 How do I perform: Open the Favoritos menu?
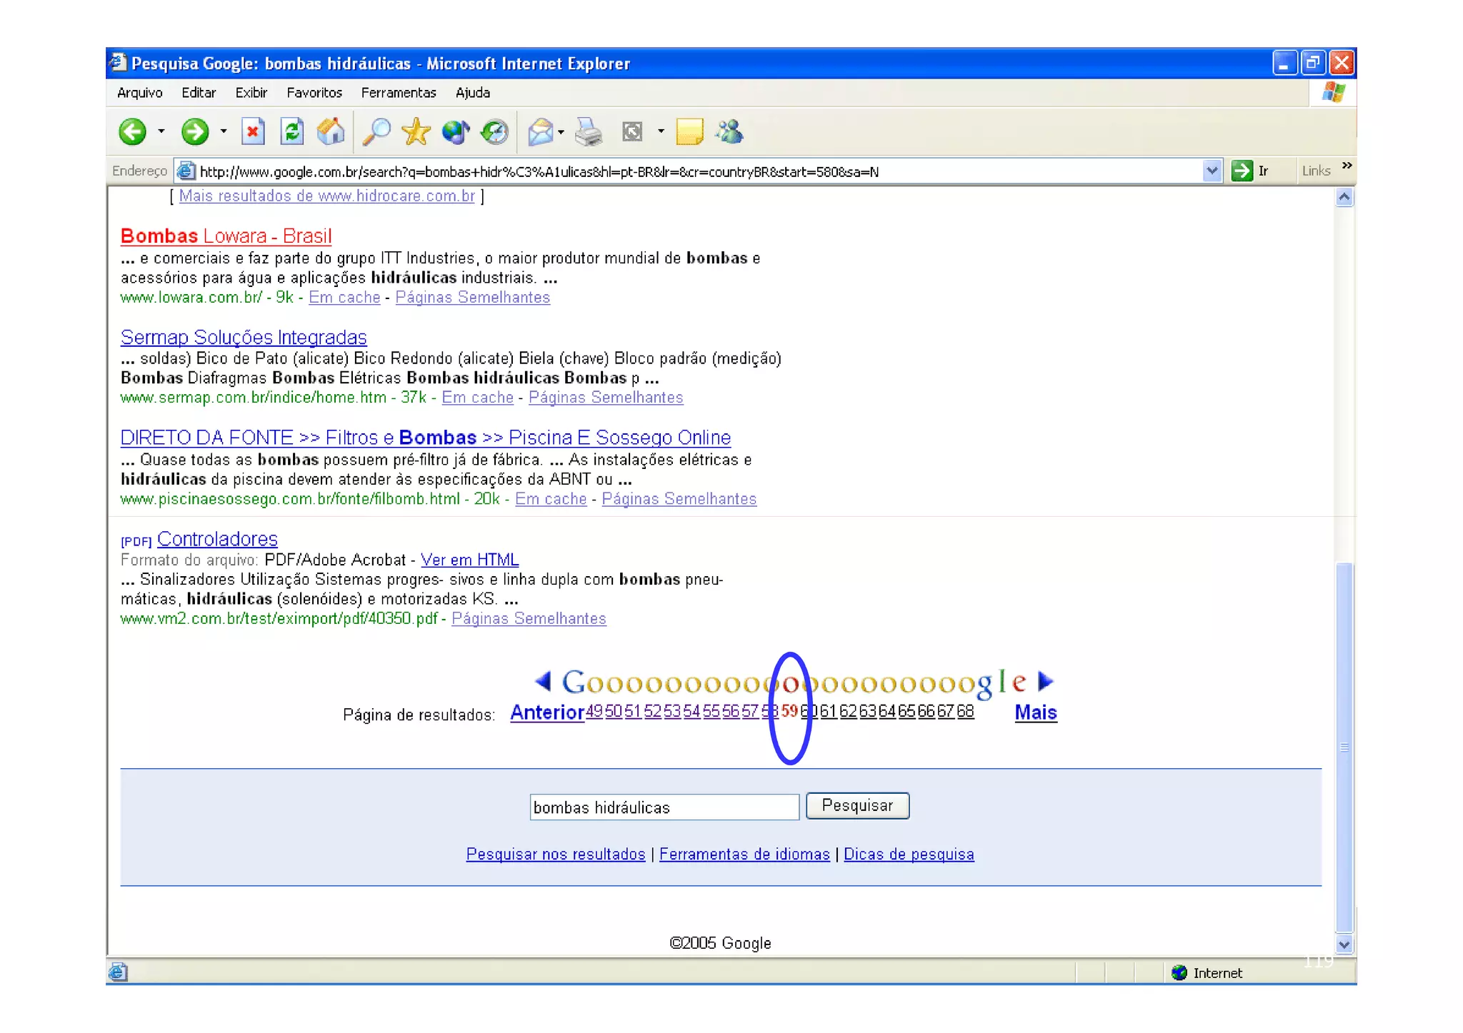314,93
